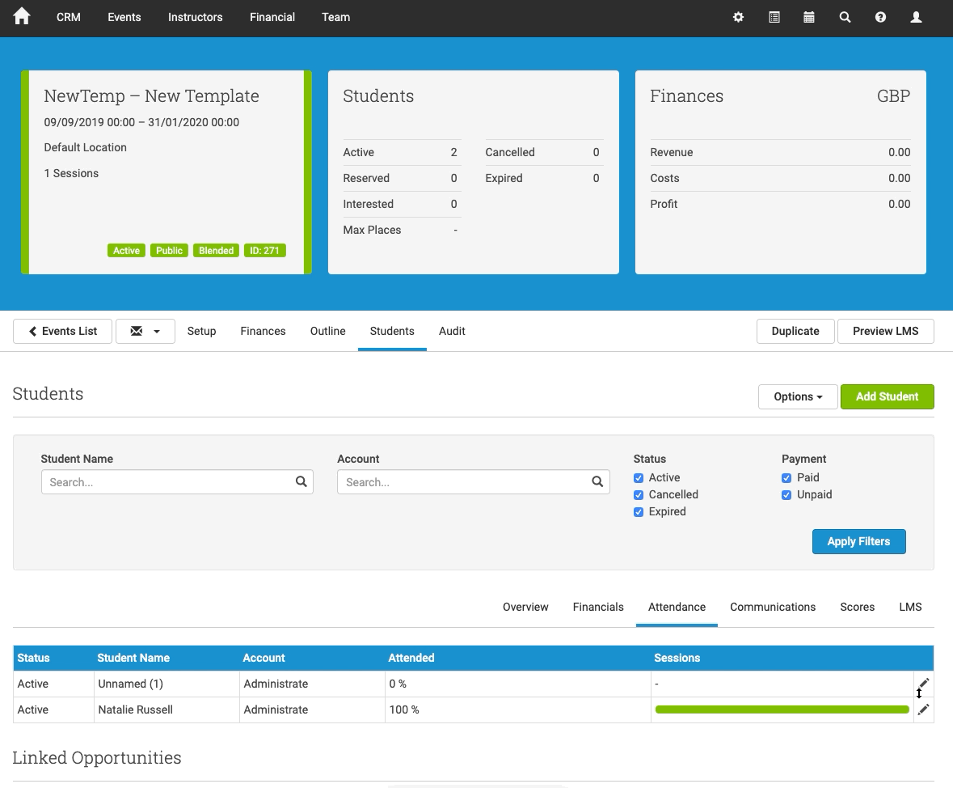Go back to Events List
This screenshot has width=953, height=788.
click(62, 331)
